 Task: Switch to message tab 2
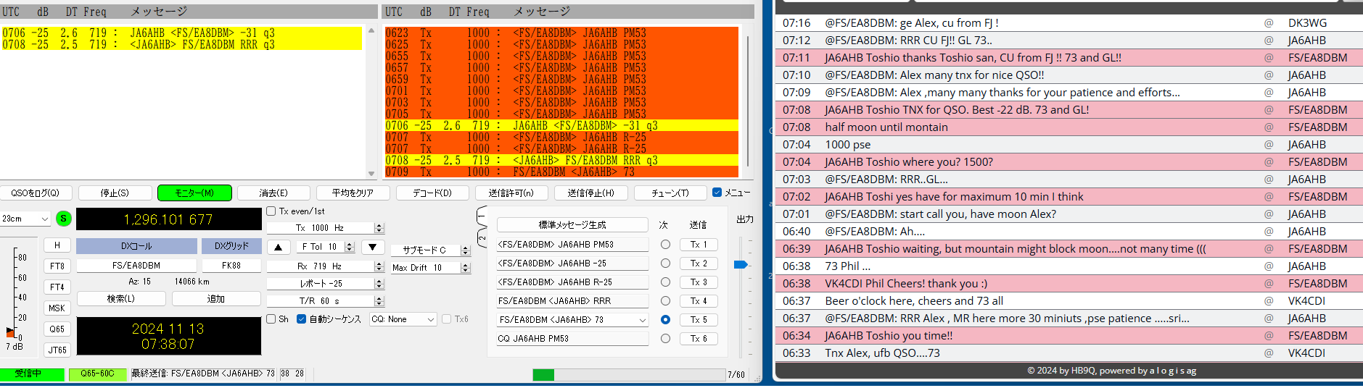point(481,237)
